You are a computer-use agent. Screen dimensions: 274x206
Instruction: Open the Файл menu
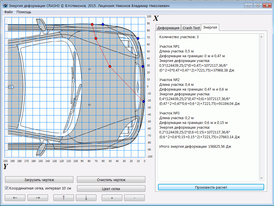pos(8,12)
